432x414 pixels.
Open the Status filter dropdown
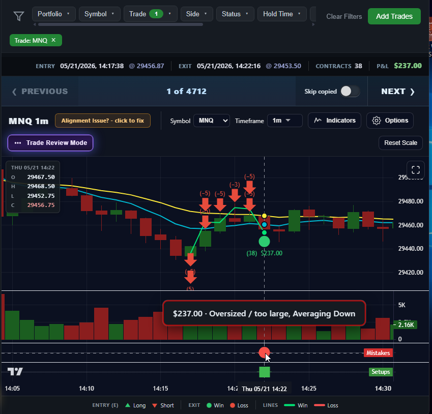pyautogui.click(x=235, y=14)
